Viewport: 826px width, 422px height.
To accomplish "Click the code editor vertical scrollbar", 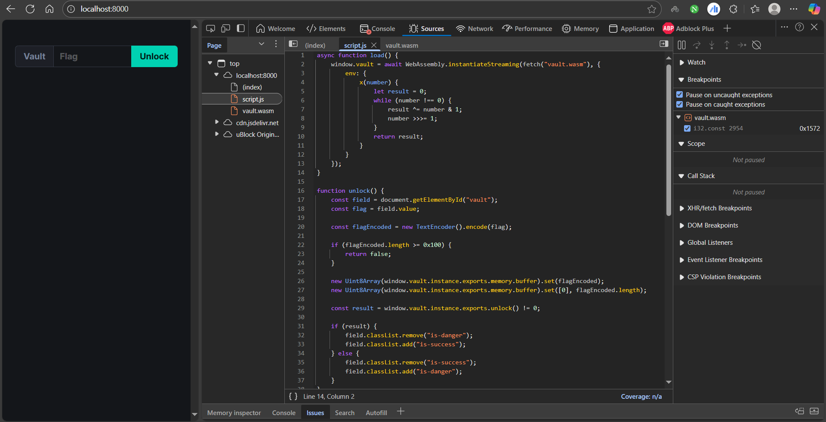I will 669,140.
